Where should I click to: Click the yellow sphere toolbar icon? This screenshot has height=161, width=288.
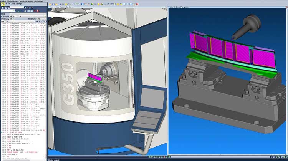tap(118, 4)
